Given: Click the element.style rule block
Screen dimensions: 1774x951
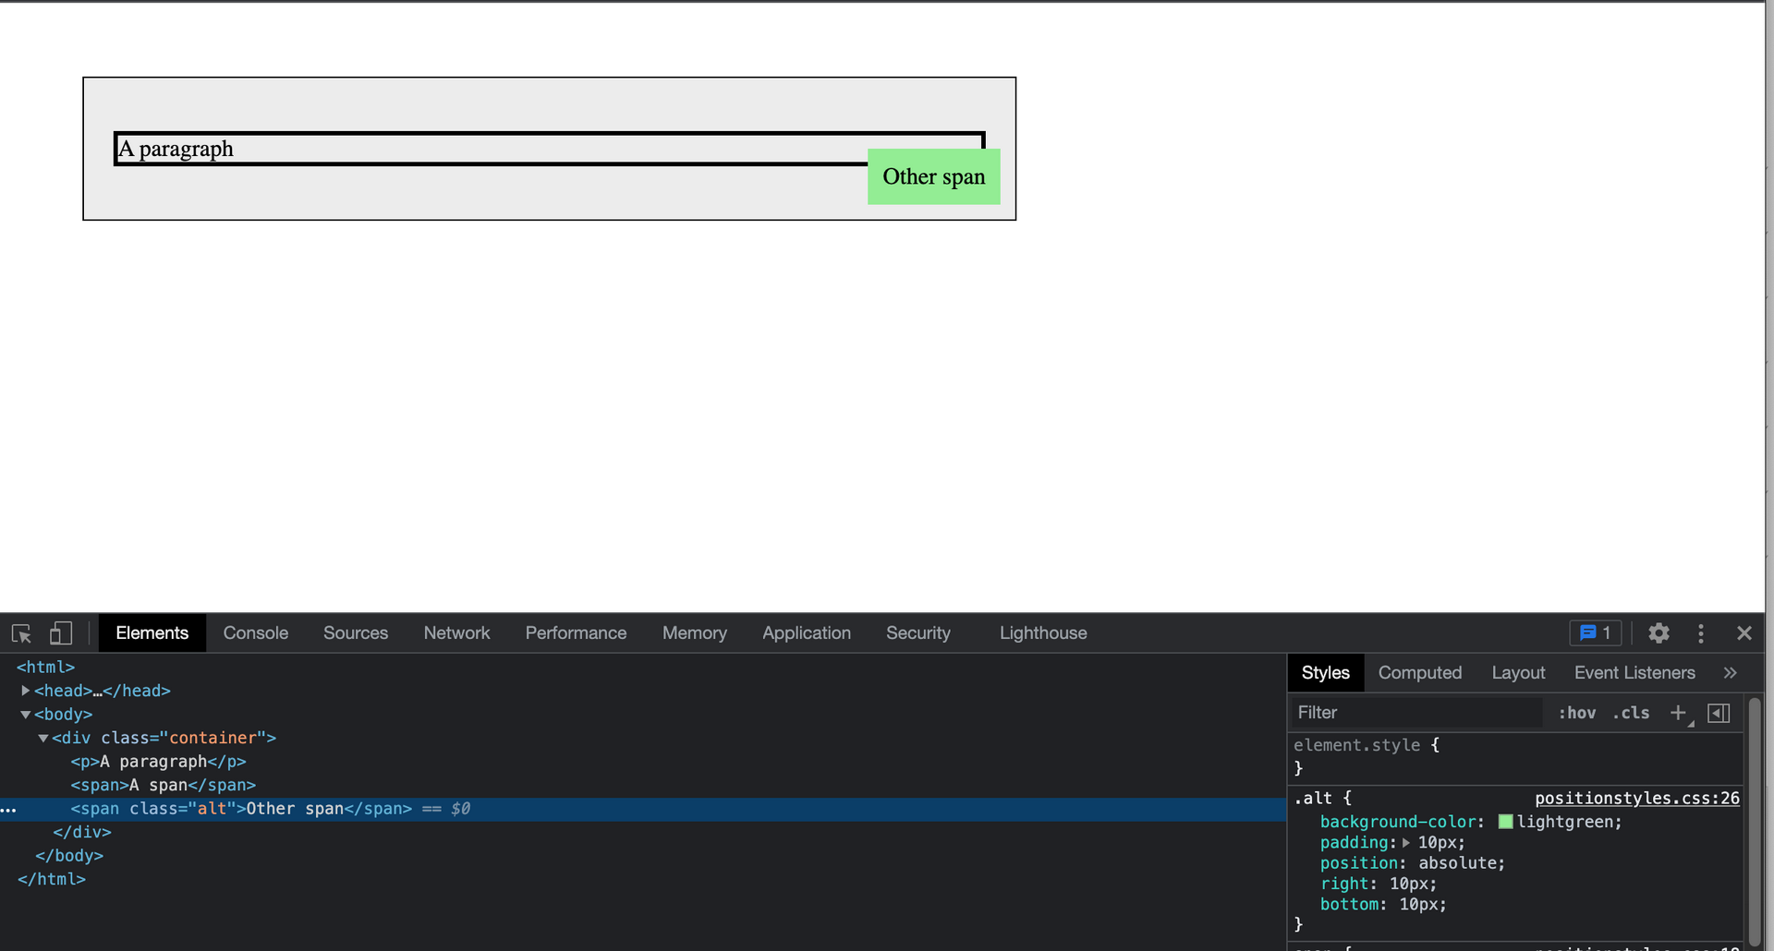Looking at the screenshot, I should click(x=1515, y=756).
